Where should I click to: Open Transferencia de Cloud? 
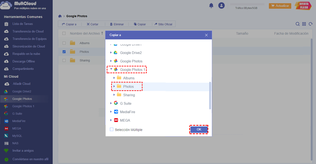point(28,31)
